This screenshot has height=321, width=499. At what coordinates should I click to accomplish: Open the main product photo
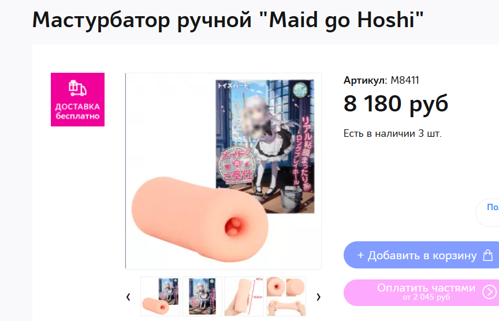point(224,171)
